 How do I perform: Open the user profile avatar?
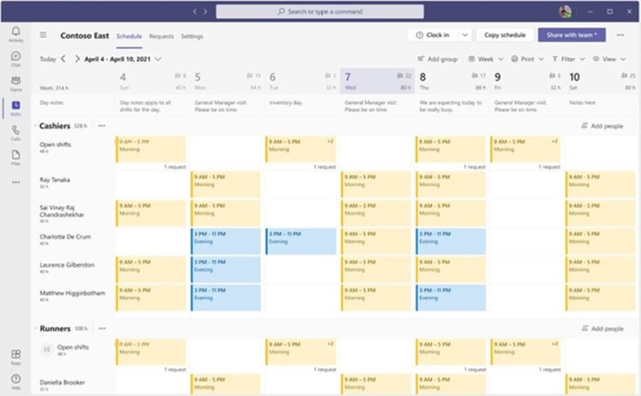pos(565,11)
